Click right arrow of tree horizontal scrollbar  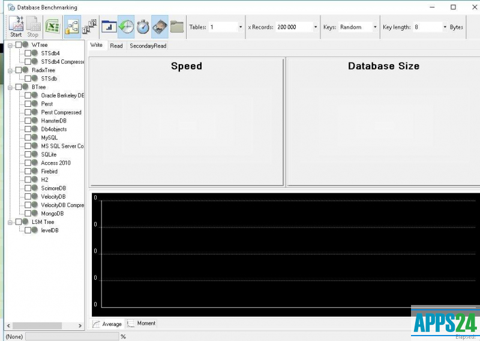[x=80, y=325]
